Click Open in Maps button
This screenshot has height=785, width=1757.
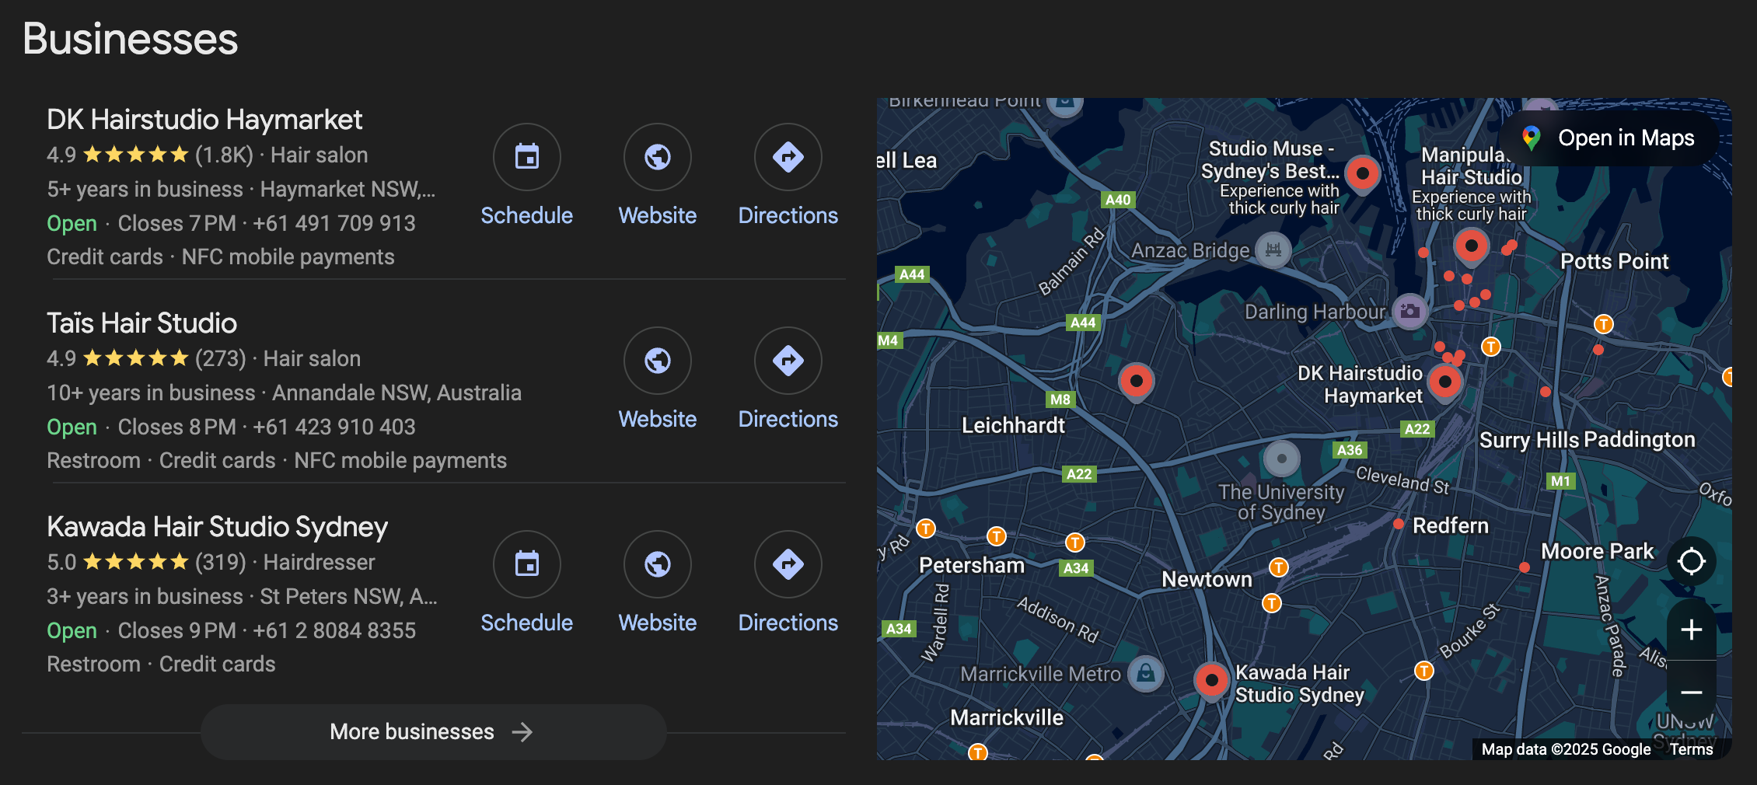[1608, 138]
